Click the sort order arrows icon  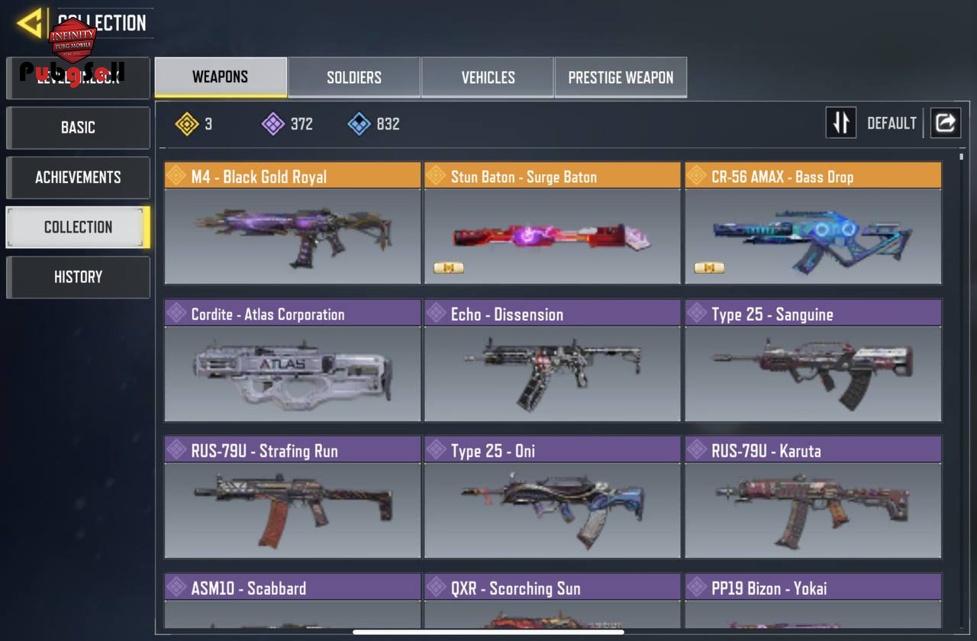coord(840,123)
